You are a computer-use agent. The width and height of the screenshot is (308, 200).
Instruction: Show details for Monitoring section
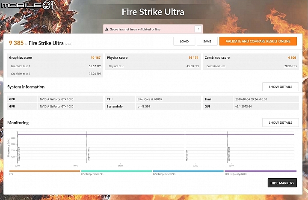tap(280, 122)
